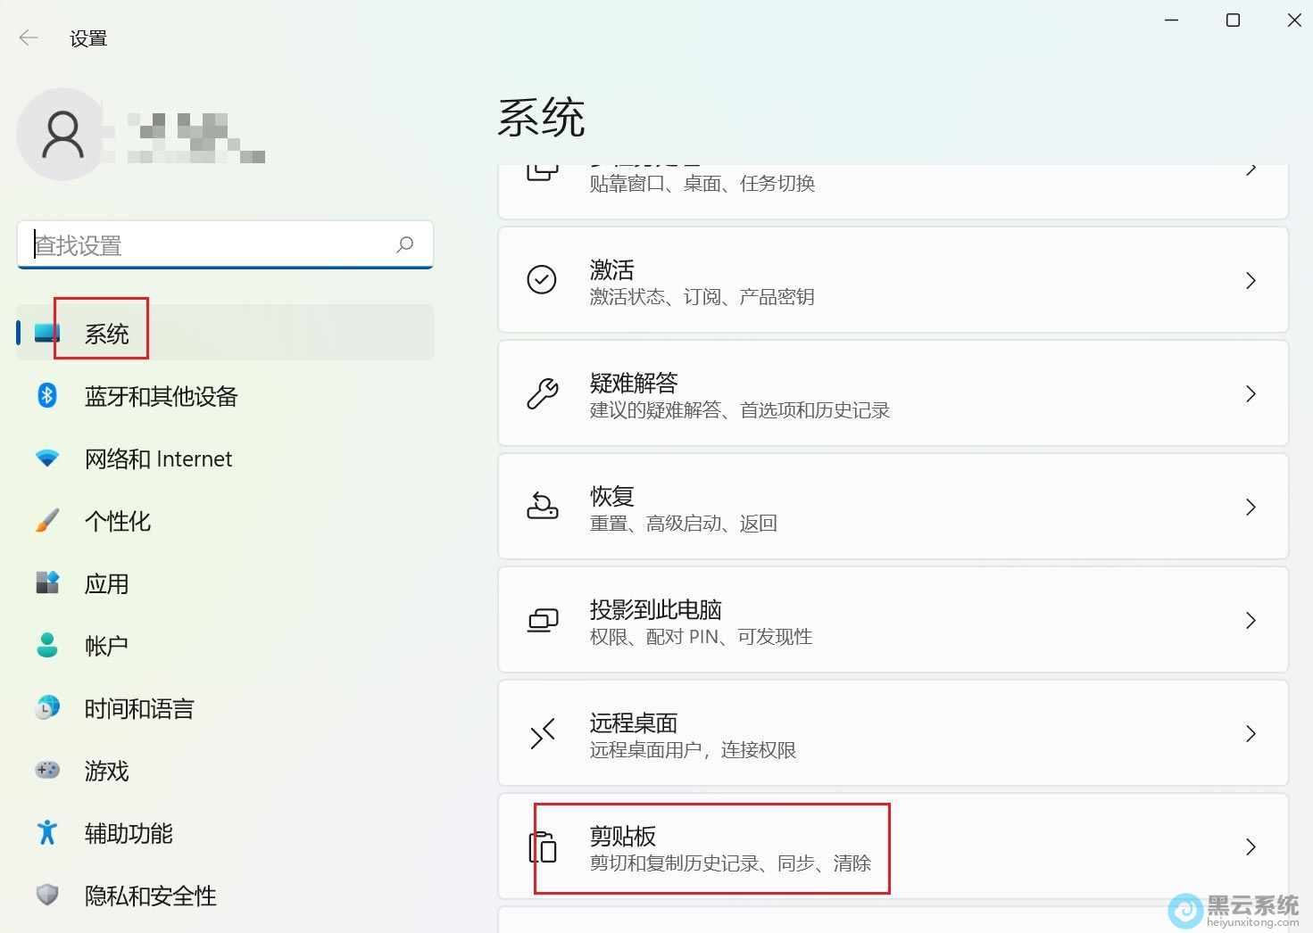Open 隐私和安全性 sidebar item

point(150,896)
